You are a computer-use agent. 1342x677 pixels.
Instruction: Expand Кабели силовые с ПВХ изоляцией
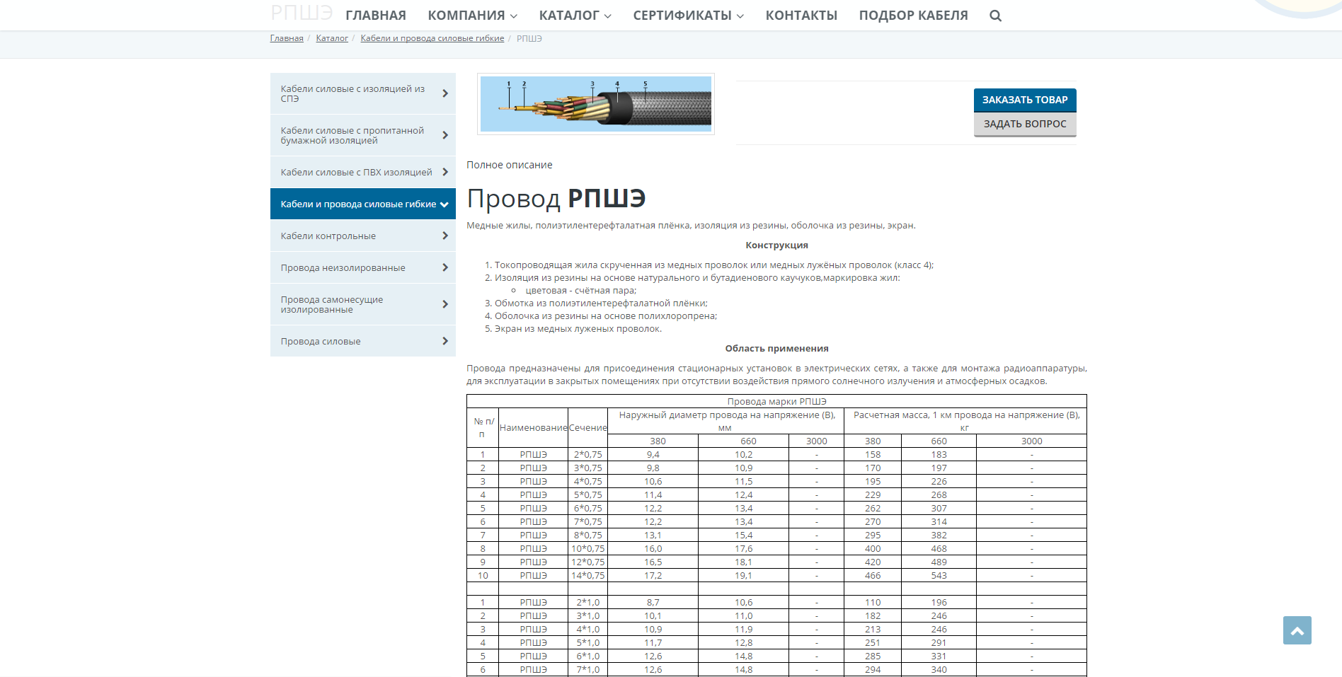[x=363, y=172]
